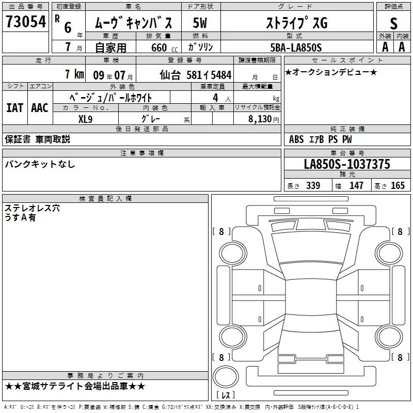
Task: Select the 事務局よりご案内 header
Action: pos(105,376)
